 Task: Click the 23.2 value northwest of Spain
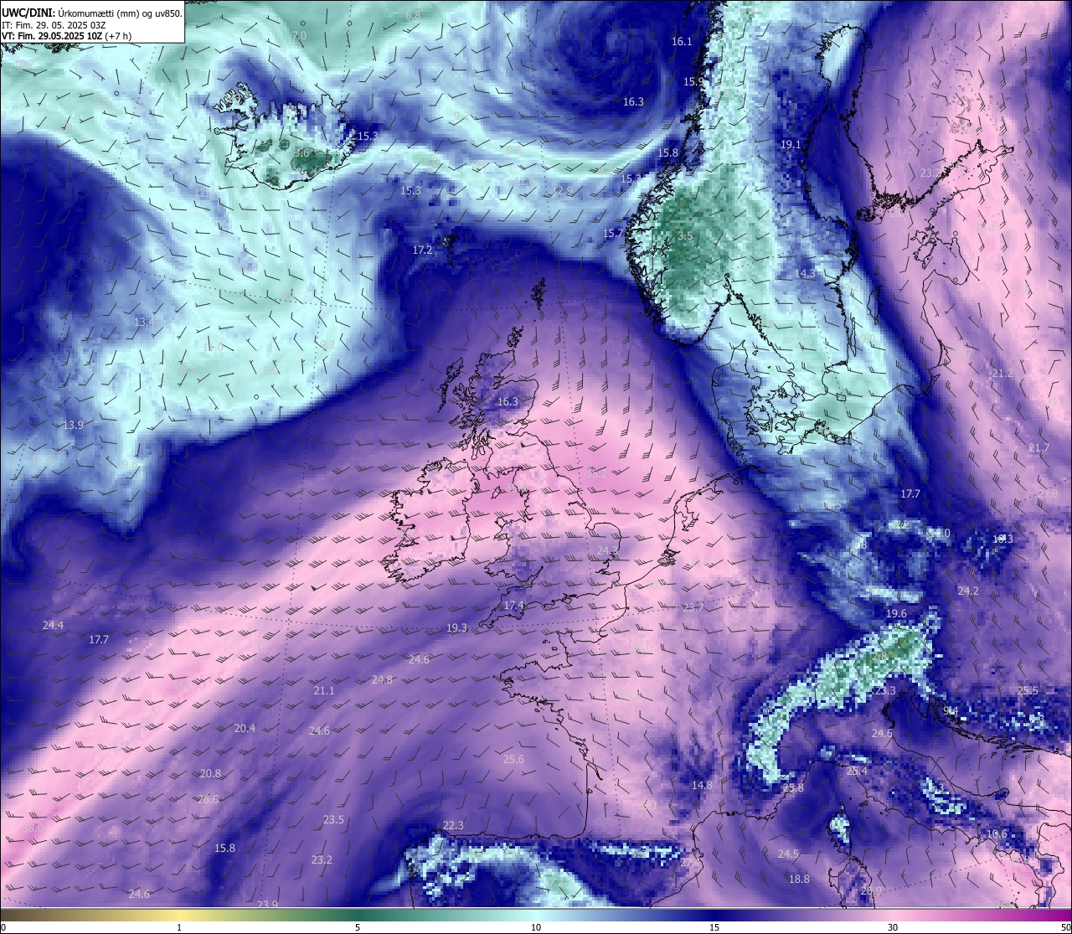(x=322, y=860)
